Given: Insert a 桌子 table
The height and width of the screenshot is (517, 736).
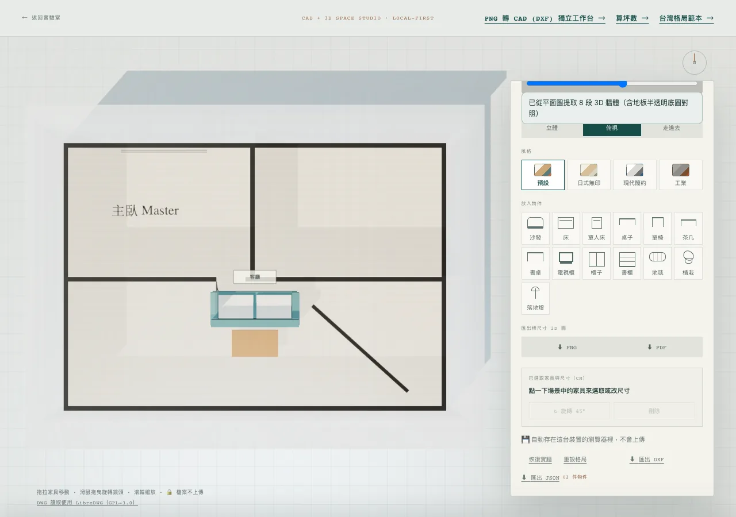Looking at the screenshot, I should click(x=627, y=229).
